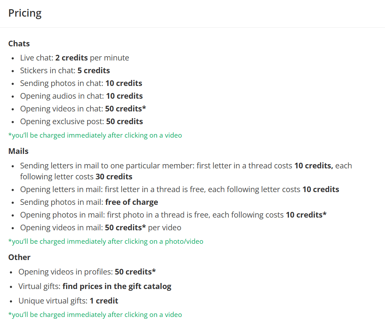Select Opening exclusive post 50 credits

82,121
